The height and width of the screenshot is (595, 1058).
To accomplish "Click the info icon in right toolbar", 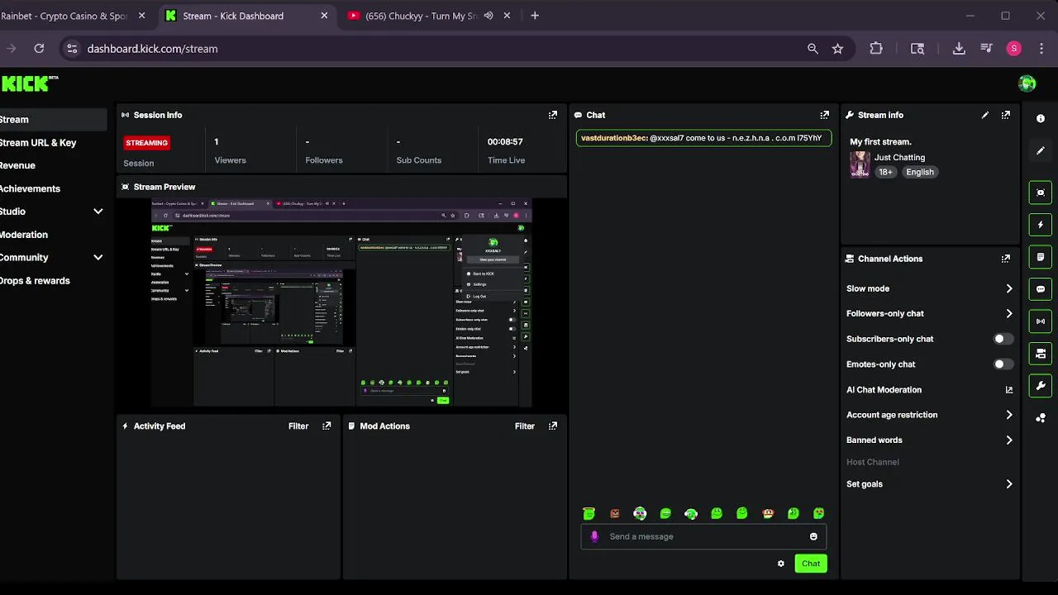I will tap(1041, 119).
